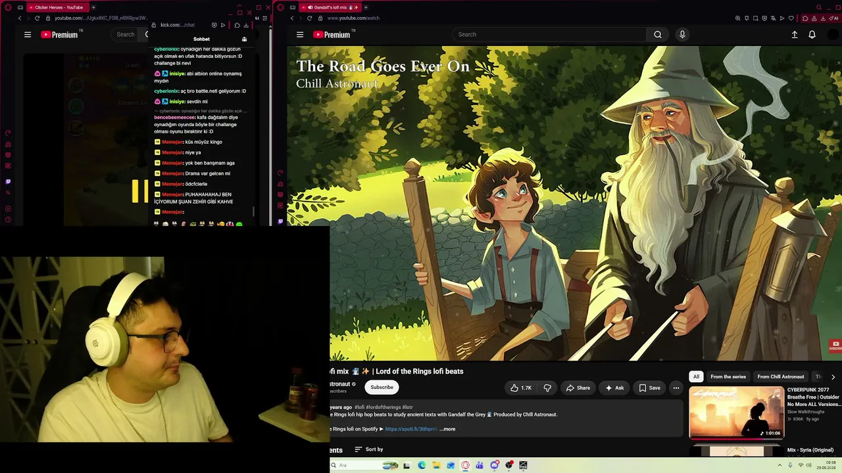This screenshot has width=842, height=473.
Task: Open extensions cube icon in the kick.com chat popup
Action: (237, 25)
